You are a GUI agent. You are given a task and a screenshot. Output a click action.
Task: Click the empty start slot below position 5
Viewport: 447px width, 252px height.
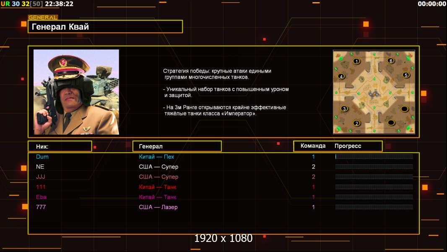(x=404, y=109)
